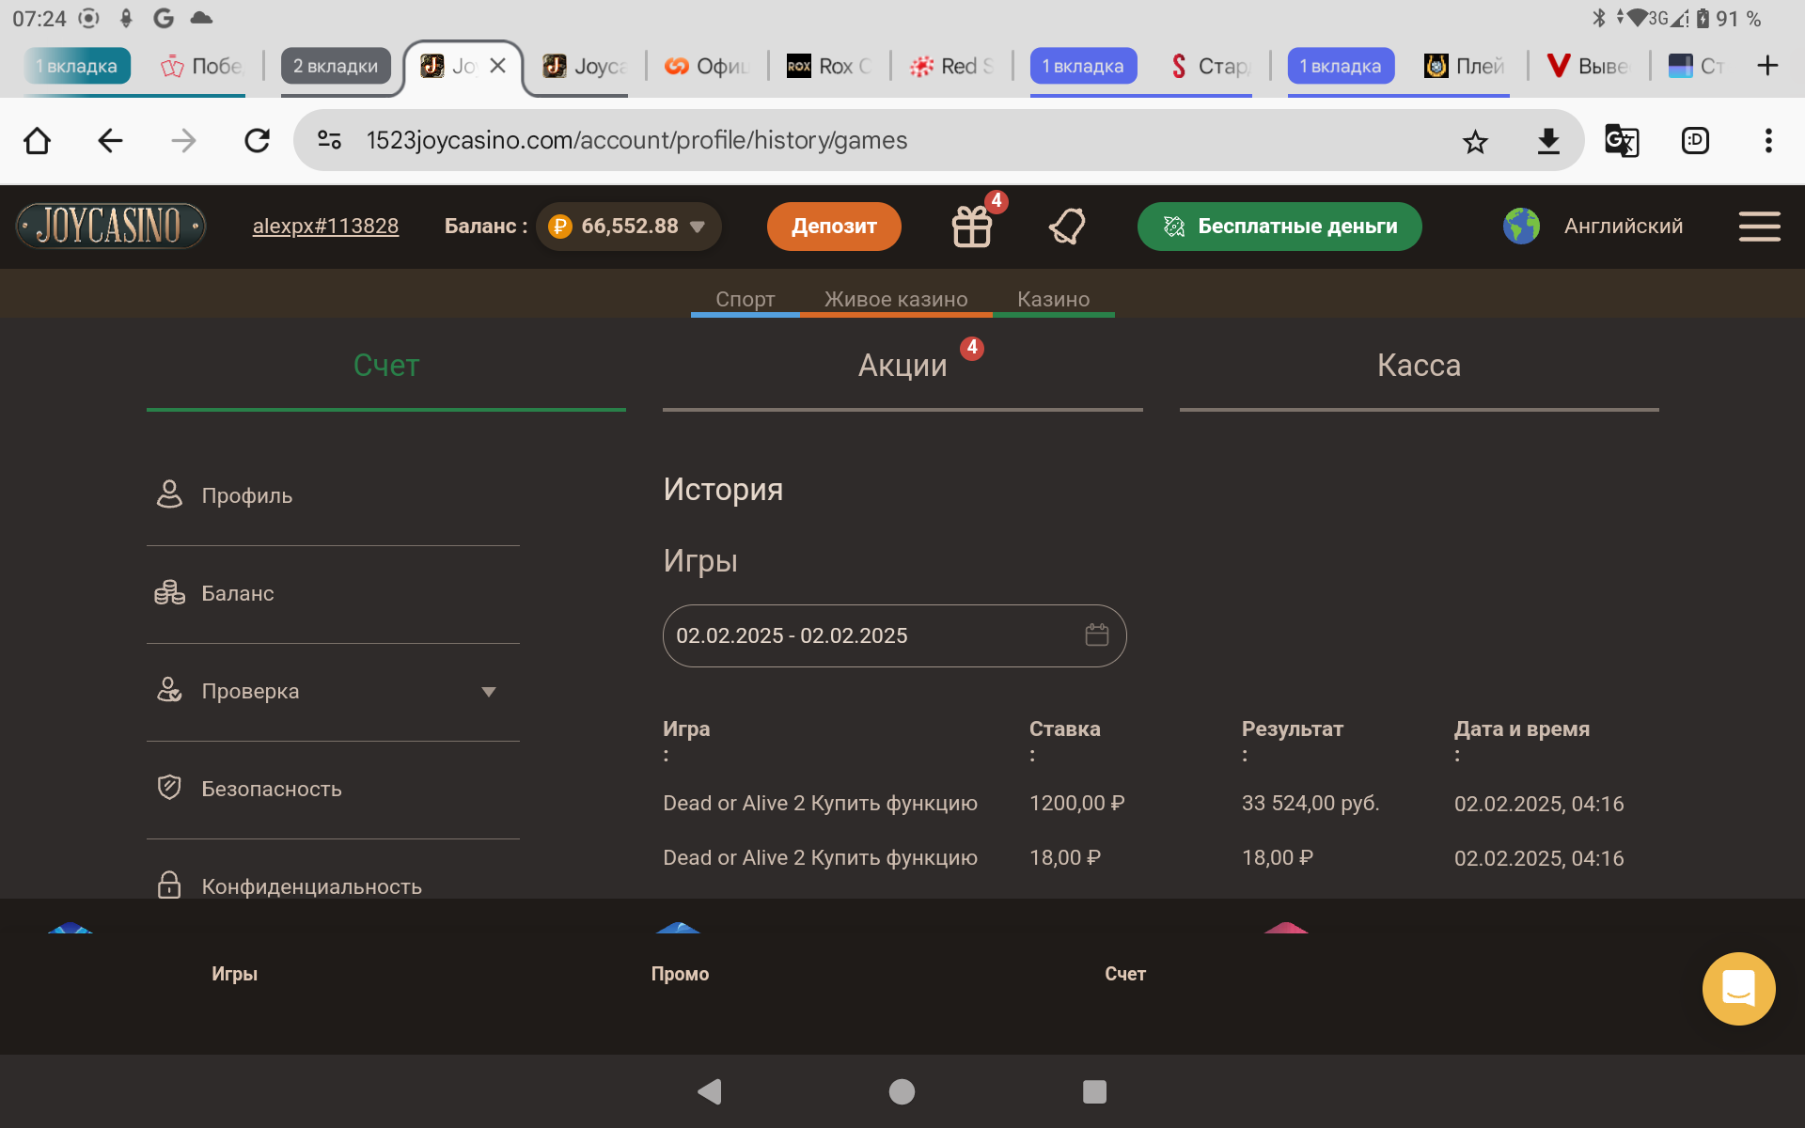Switch to the Касса tab
Screen dimensions: 1805x1128
click(1419, 366)
